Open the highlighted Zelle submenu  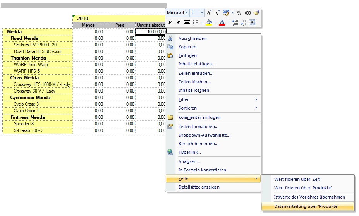click(213, 178)
